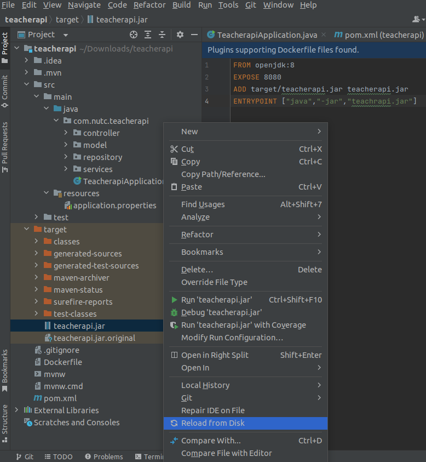Expand the controller package
This screenshot has height=462, width=426.
pos(66,133)
